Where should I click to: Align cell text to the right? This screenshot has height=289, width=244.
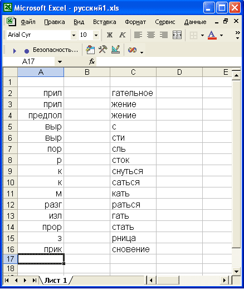pyautogui.click(x=164, y=35)
